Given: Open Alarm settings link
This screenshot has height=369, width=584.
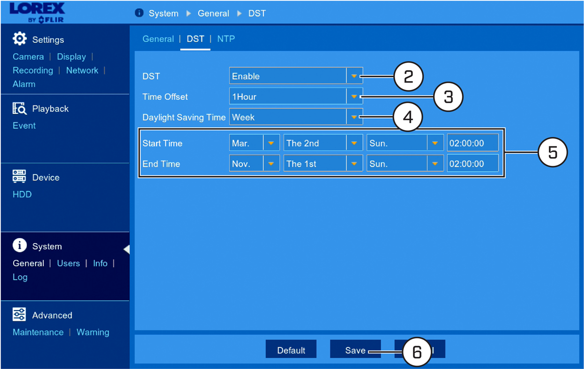Looking at the screenshot, I should click(x=24, y=84).
